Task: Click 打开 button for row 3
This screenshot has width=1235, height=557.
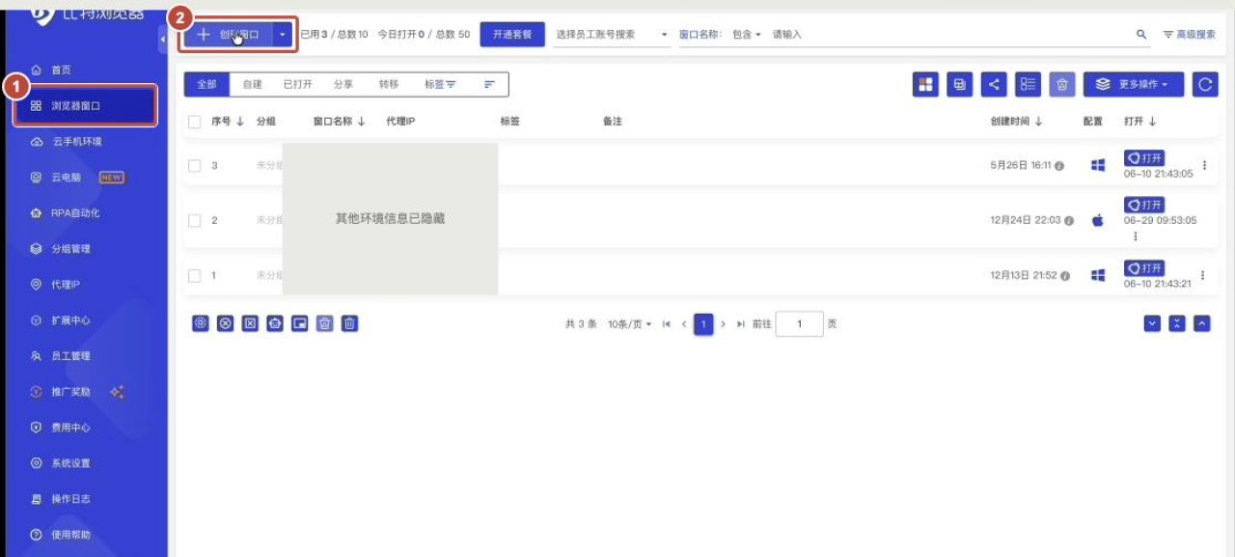Action: (x=1143, y=157)
